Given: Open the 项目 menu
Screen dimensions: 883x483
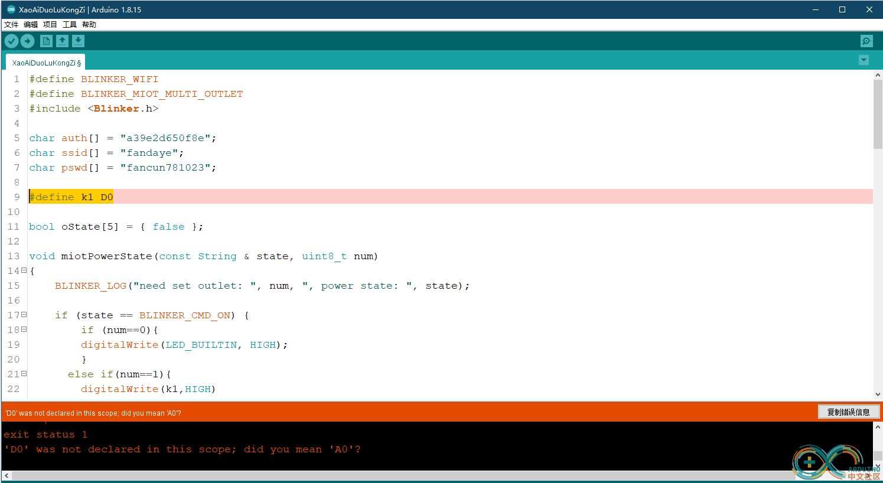Looking at the screenshot, I should 50,24.
